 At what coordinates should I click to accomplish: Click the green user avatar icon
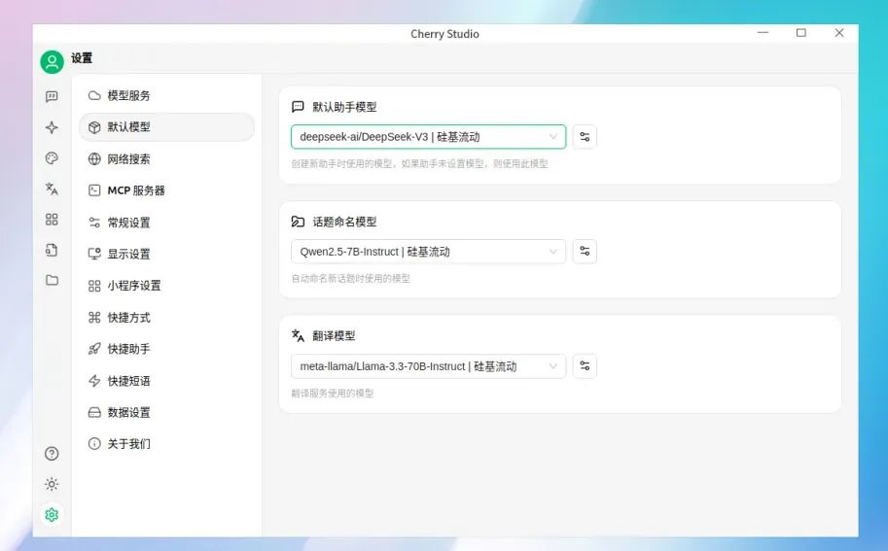pyautogui.click(x=52, y=61)
